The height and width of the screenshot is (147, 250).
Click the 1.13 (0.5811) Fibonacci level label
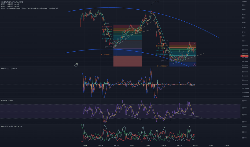[x=106, y=54]
